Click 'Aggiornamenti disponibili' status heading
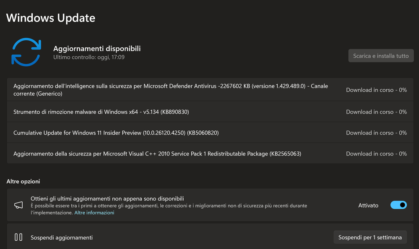 [97, 49]
